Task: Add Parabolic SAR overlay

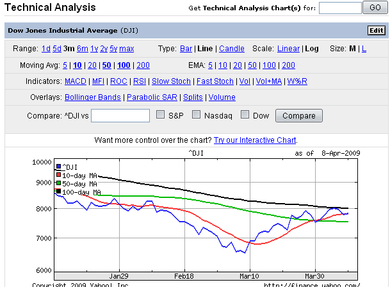Action: (152, 97)
